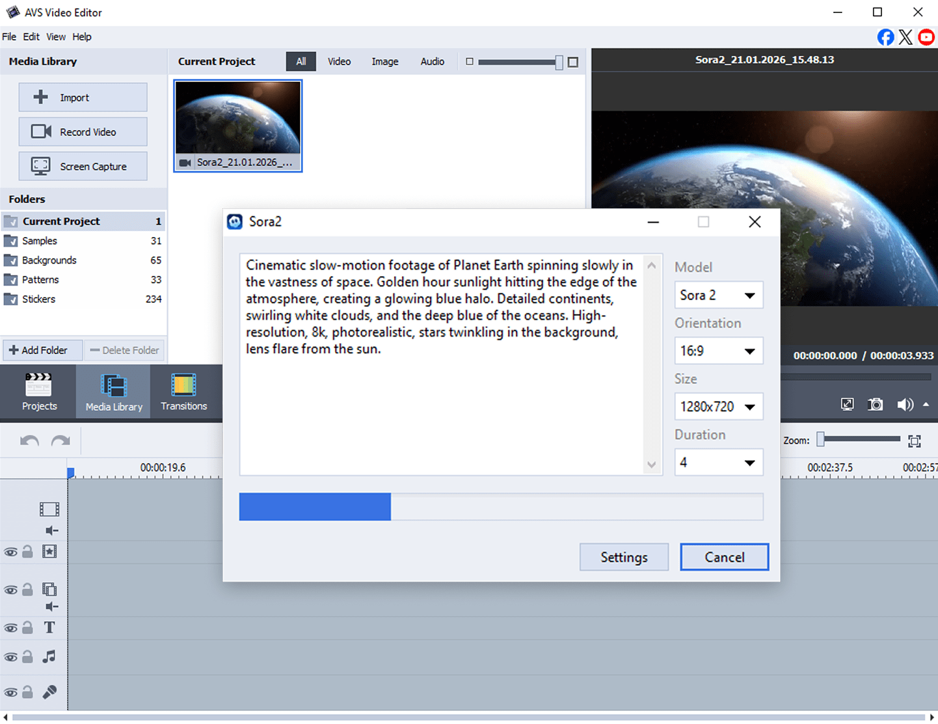The image size is (938, 724).
Task: Open the Size dropdown showing 1280x720
Action: click(719, 406)
